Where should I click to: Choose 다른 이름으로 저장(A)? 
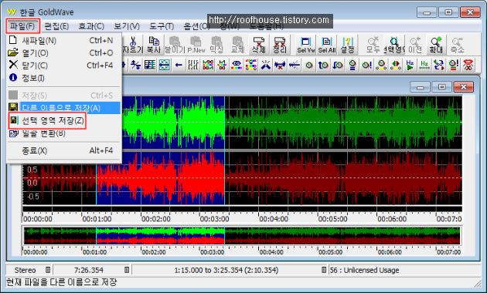(x=63, y=108)
